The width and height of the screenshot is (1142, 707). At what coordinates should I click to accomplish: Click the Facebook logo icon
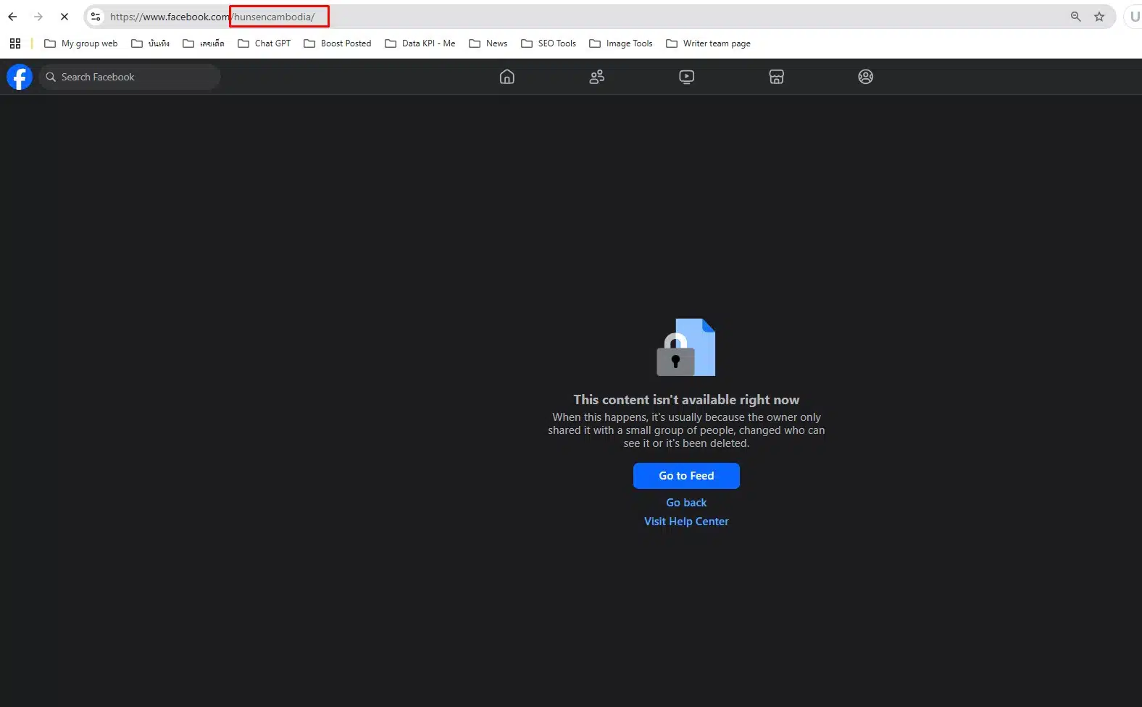[x=20, y=77]
